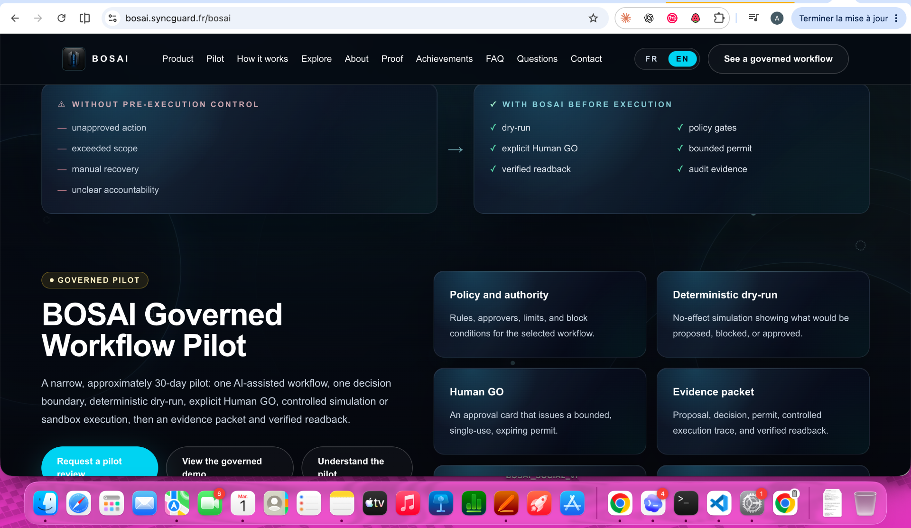
Task: Go to FAQ in the navigation
Action: (494, 59)
